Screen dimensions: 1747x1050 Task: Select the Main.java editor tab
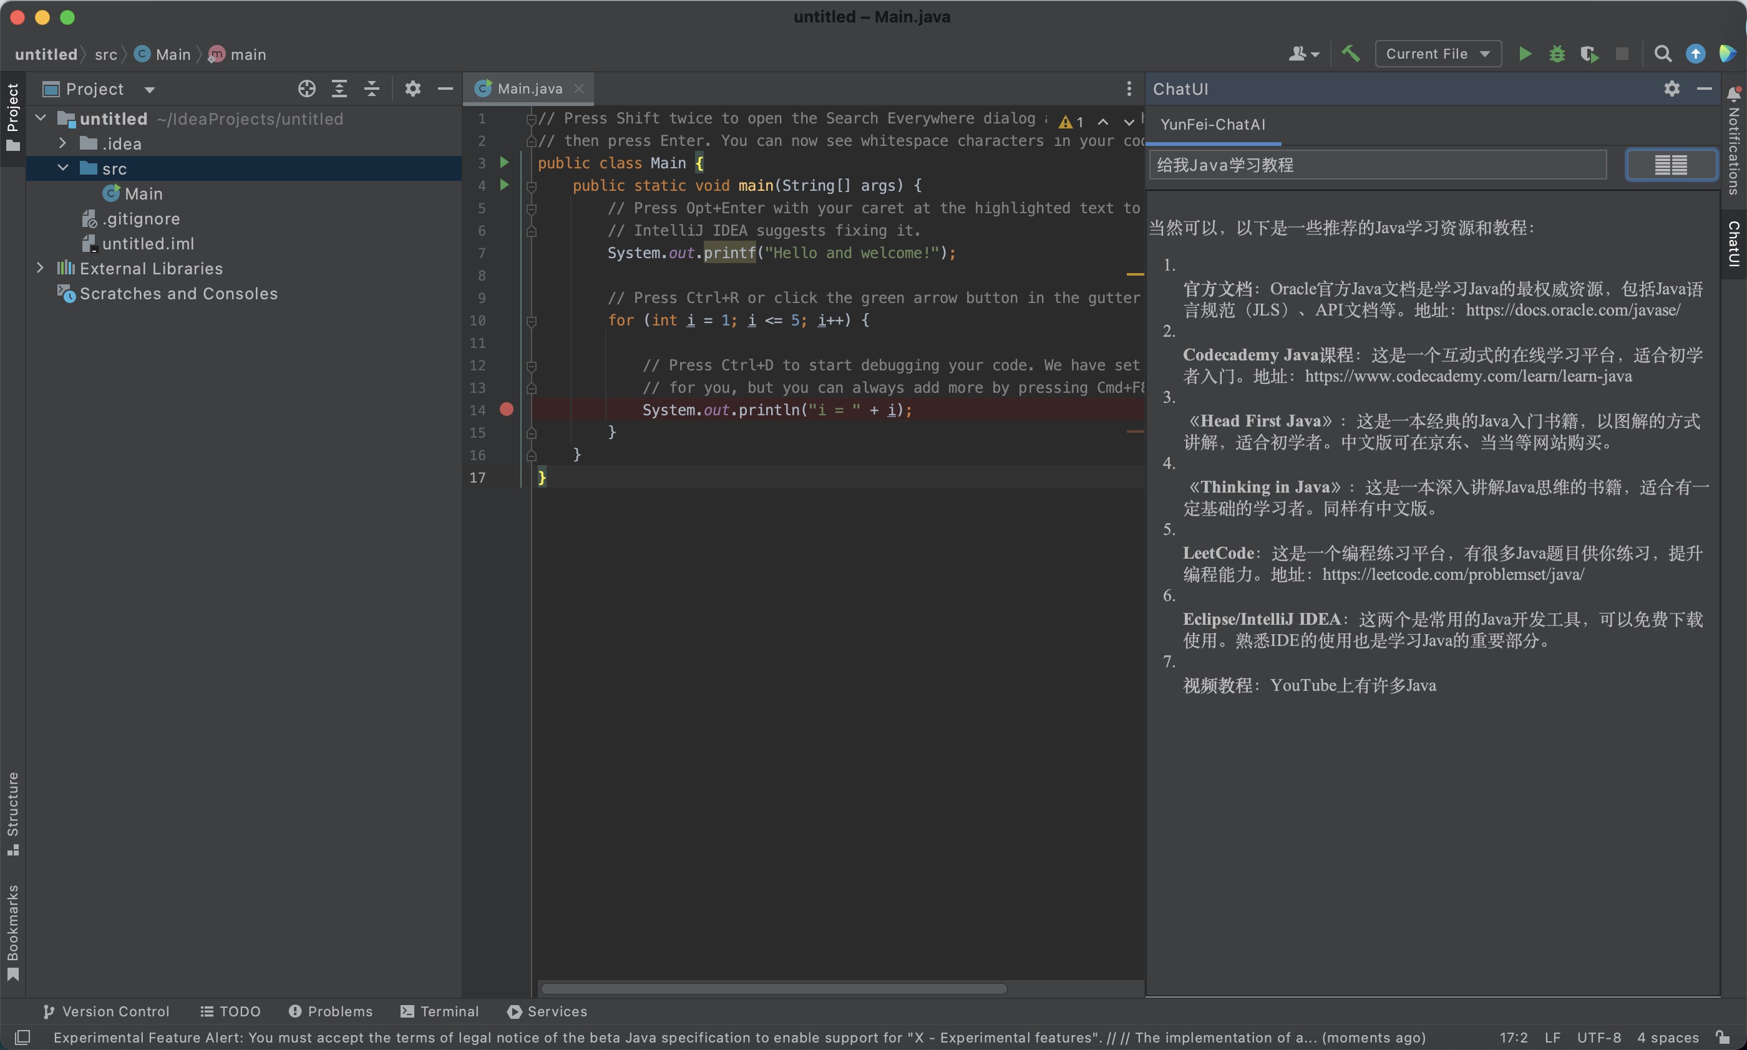[528, 89]
